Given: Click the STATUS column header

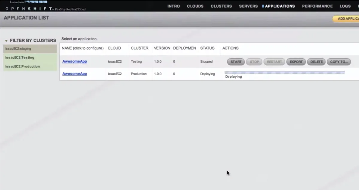Looking at the screenshot, I should point(207,48).
